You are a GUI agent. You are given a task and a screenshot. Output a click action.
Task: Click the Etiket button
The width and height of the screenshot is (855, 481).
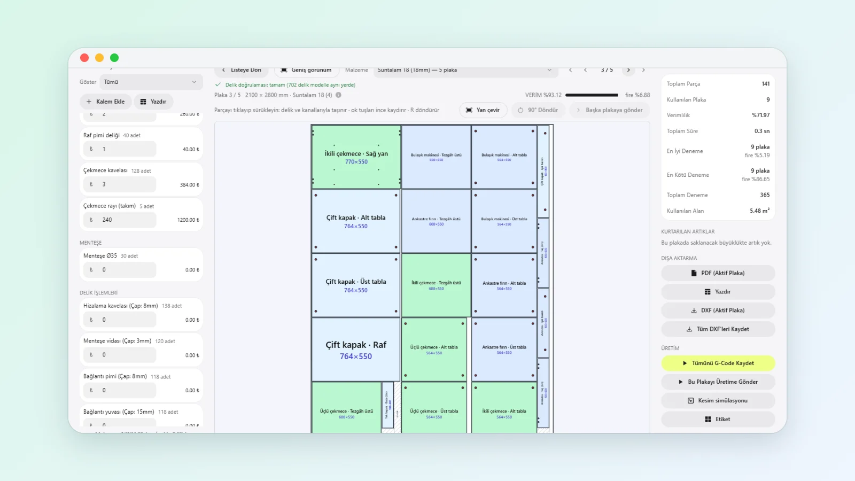[x=718, y=420]
